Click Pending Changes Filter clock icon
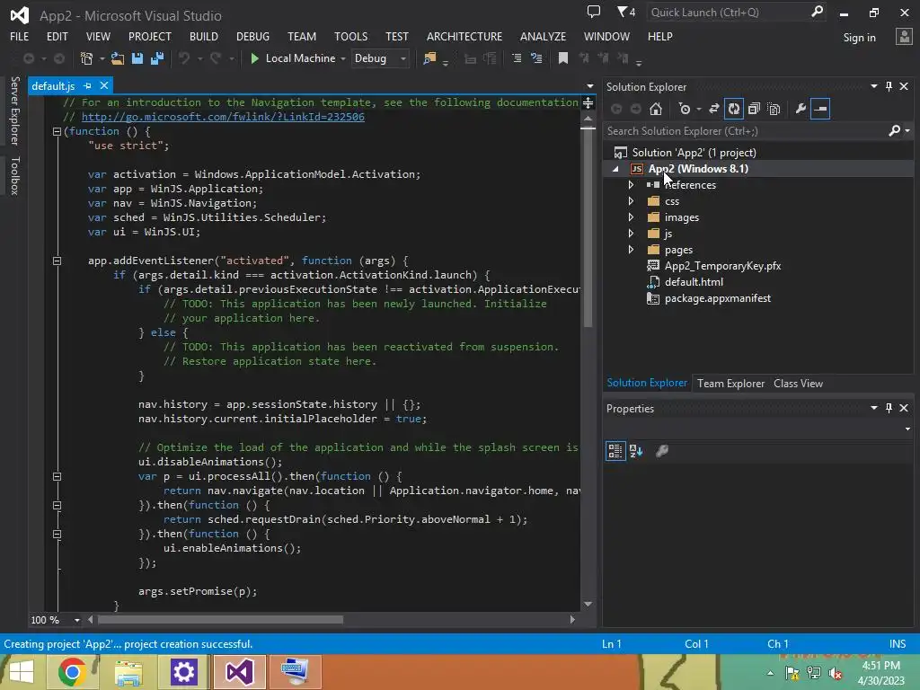The image size is (920, 690). click(x=684, y=109)
